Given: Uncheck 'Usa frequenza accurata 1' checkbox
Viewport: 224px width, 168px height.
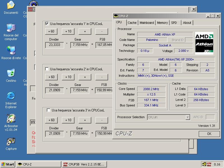Looking at the screenshot, I should (x=47, y=24).
